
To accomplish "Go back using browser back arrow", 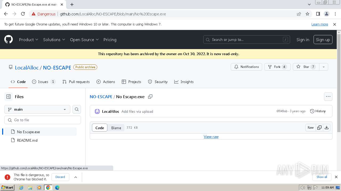I will [6, 14].
